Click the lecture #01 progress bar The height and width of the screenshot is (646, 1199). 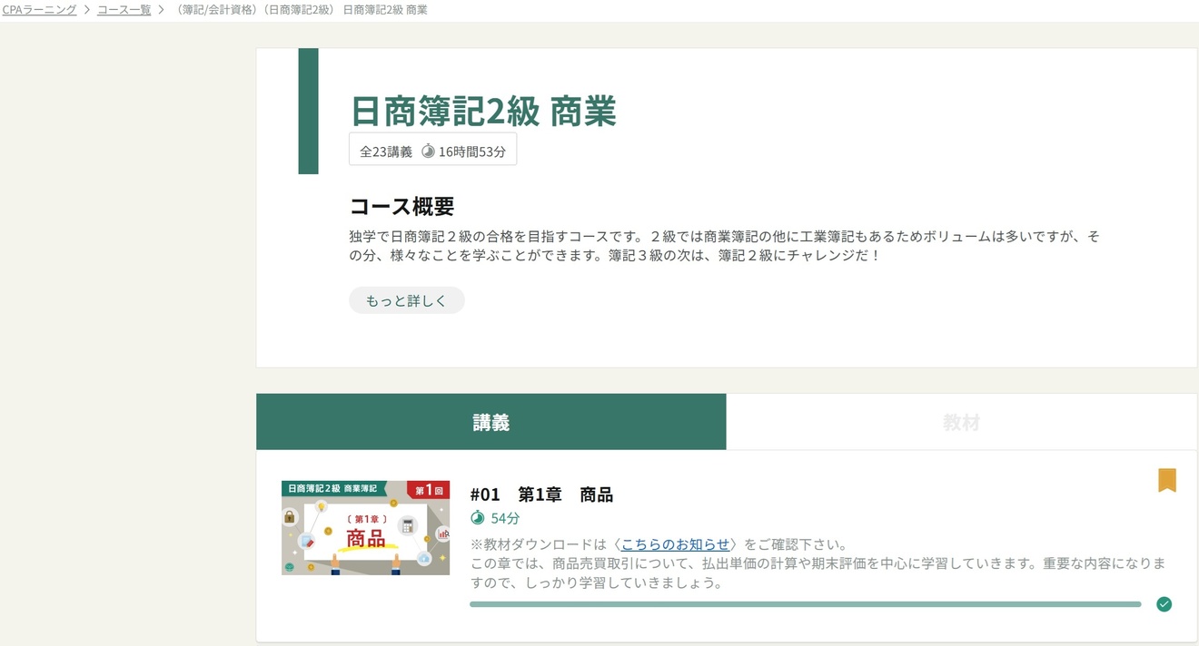pos(805,604)
